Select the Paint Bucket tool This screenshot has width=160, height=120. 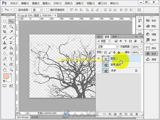pos(11,48)
